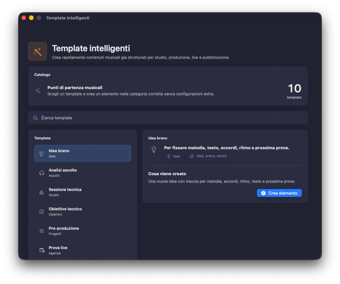The image size is (340, 284).
Task: Click the Per fissare melodia description text
Action: pyautogui.click(x=227, y=148)
